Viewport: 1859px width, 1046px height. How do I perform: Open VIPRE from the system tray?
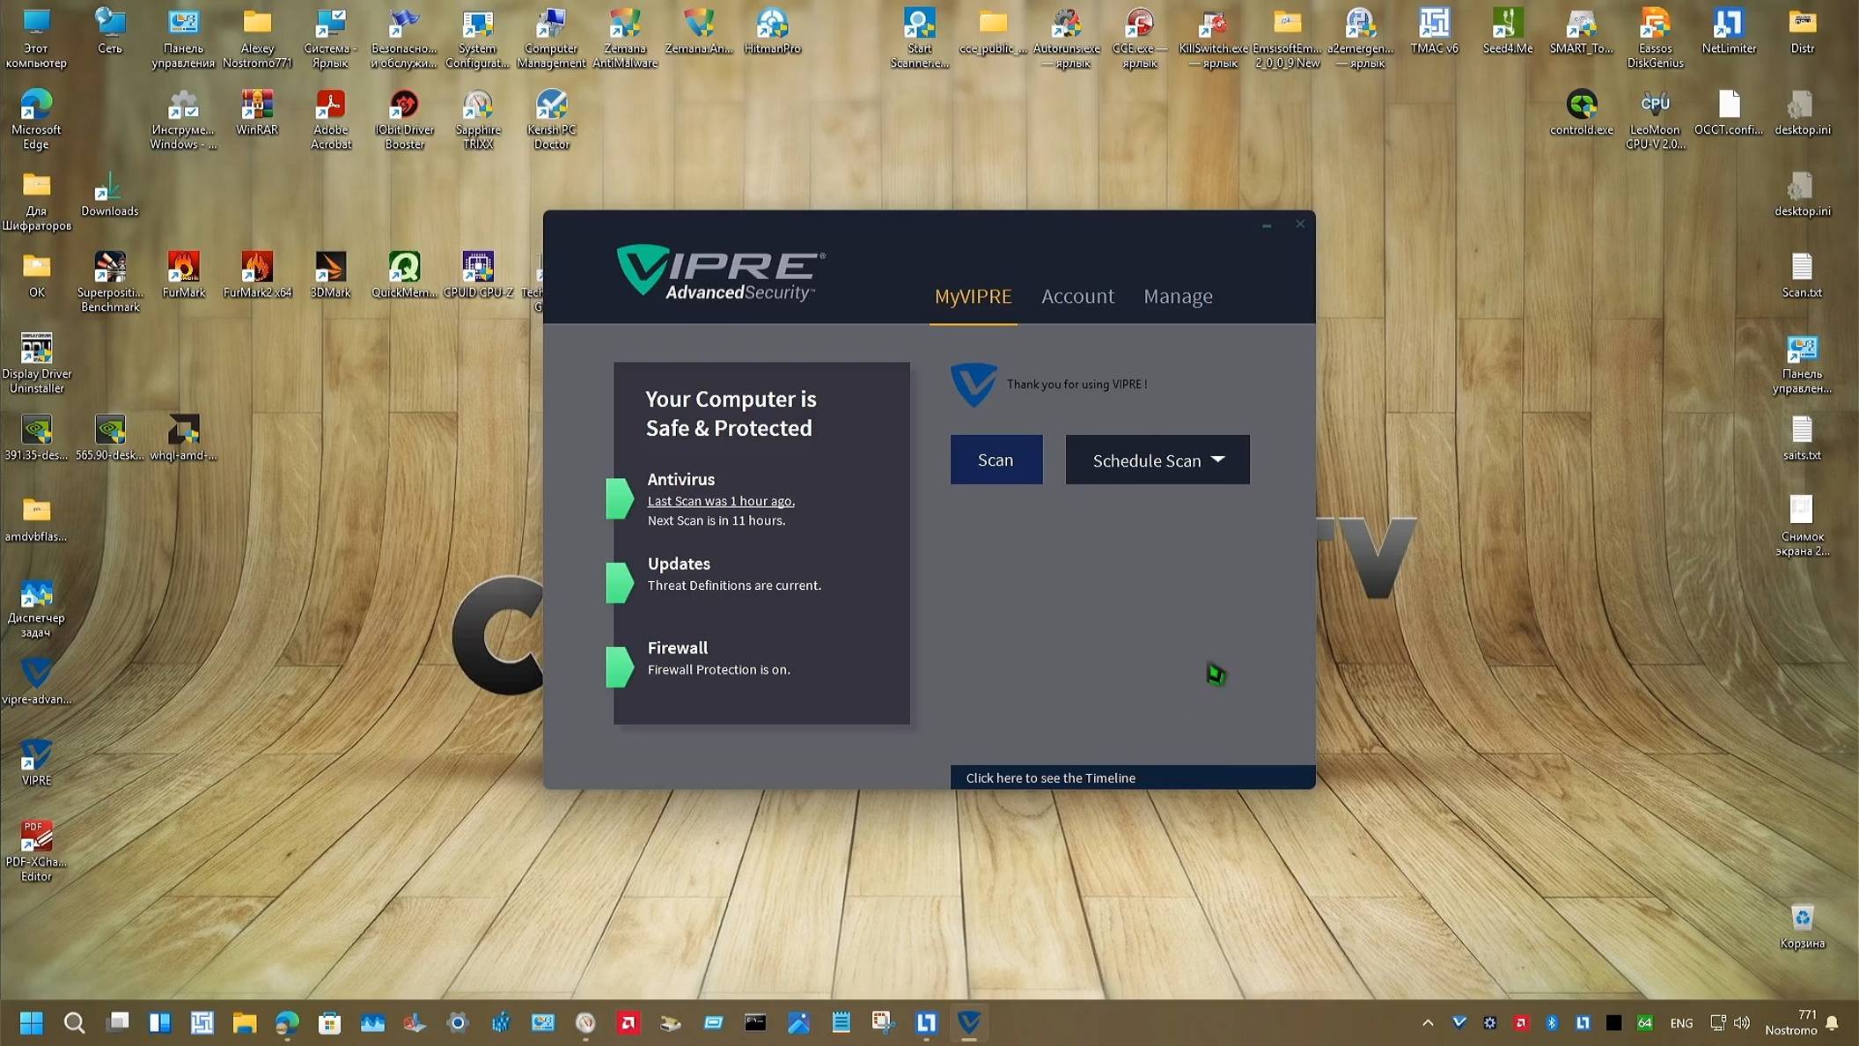click(1460, 1022)
